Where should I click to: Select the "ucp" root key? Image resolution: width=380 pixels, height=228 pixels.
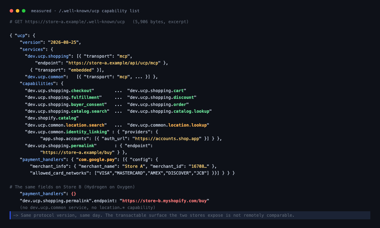tap(21, 36)
